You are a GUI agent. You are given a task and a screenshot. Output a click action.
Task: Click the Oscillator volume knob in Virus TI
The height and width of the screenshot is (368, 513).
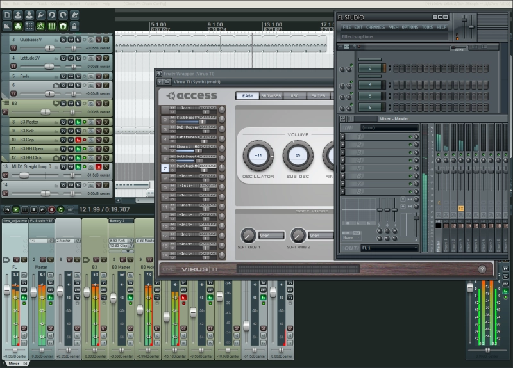(x=258, y=156)
